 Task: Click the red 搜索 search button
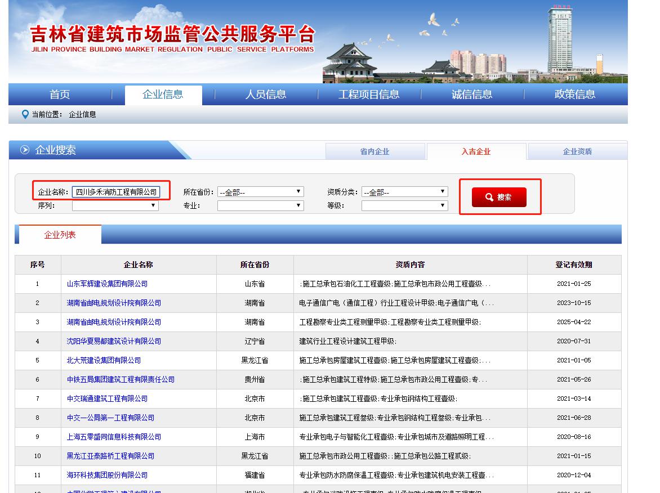pyautogui.click(x=499, y=197)
